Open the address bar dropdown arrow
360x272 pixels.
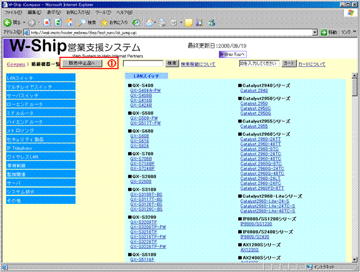pos(315,32)
